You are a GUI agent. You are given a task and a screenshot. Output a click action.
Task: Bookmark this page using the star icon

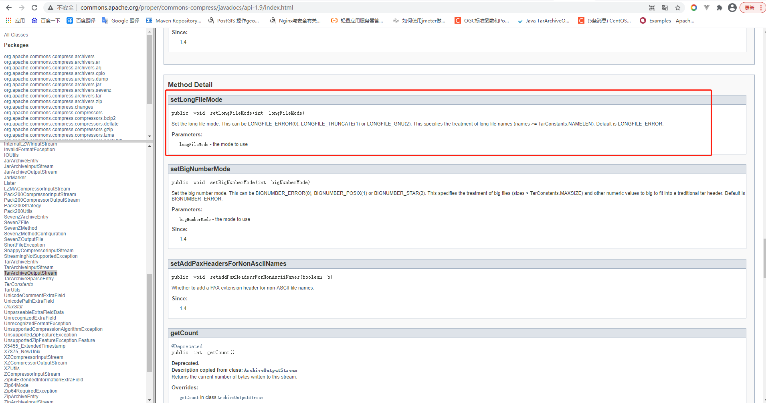pos(678,7)
